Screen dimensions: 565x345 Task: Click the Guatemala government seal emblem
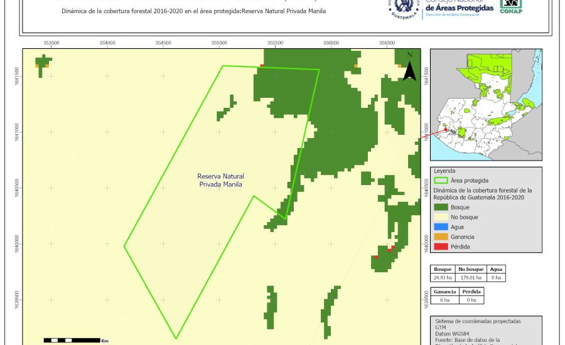click(407, 8)
